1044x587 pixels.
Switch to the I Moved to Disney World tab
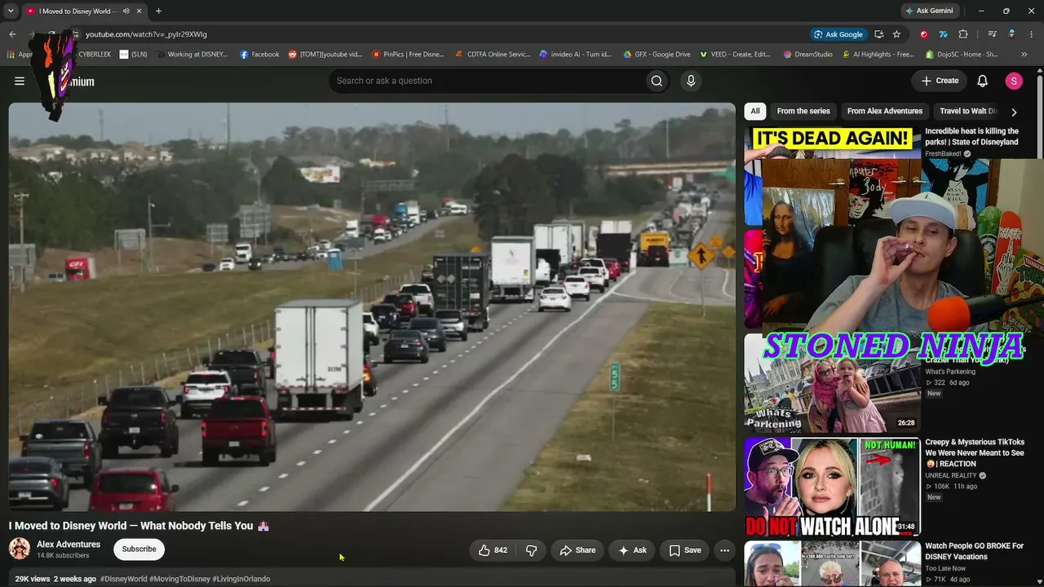tap(73, 11)
